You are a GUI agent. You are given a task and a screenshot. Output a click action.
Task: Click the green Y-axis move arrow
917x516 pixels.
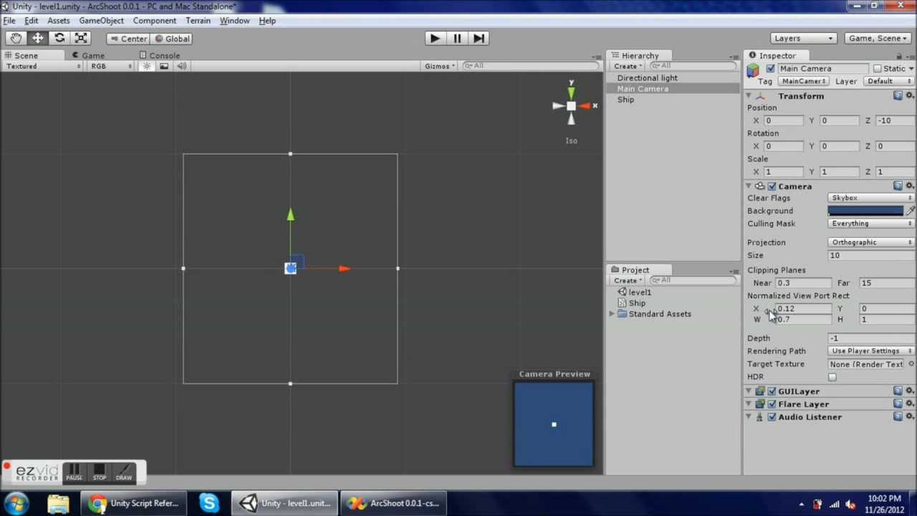pos(290,214)
